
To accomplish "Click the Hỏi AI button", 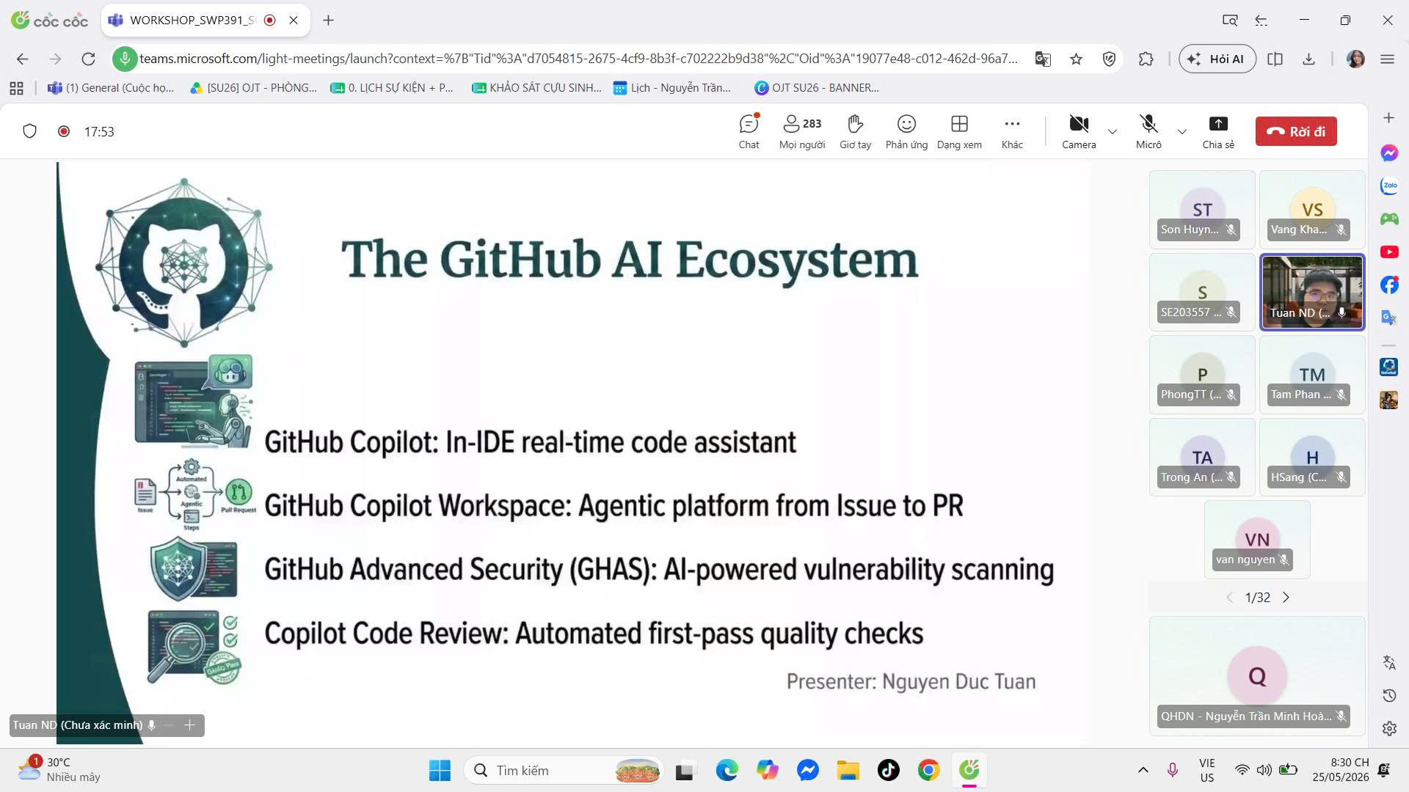I will [x=1217, y=59].
